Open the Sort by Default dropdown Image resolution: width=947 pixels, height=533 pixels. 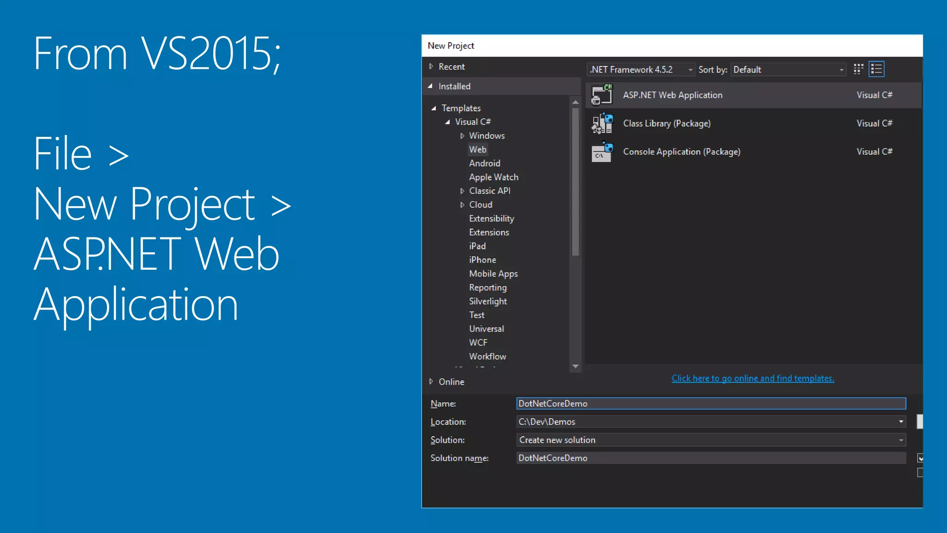tap(788, 69)
